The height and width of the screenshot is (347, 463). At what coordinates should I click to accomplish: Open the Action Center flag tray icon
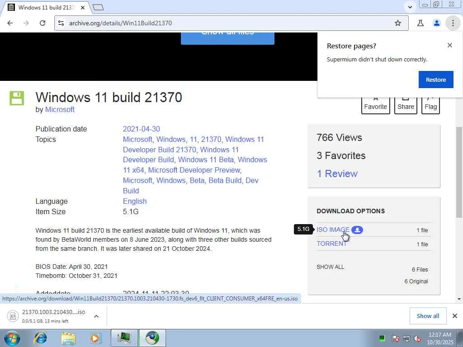[395, 338]
